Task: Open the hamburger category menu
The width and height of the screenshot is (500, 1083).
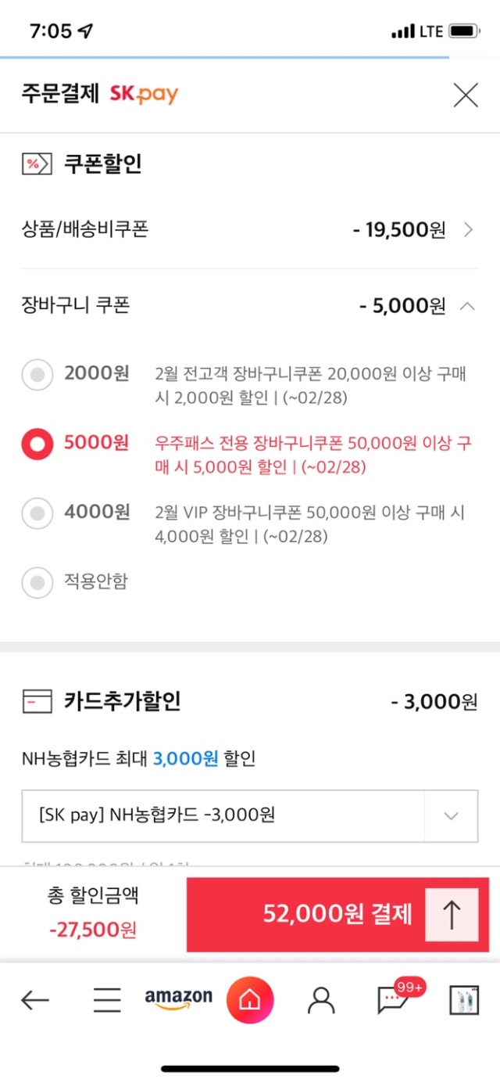Action: [107, 999]
